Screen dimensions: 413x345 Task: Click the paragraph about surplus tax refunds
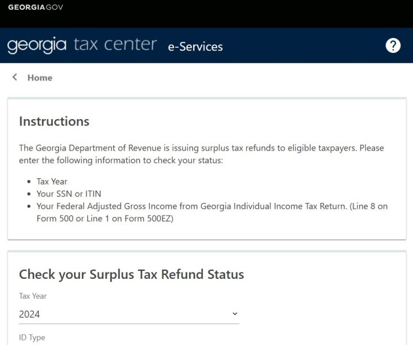tap(201, 154)
